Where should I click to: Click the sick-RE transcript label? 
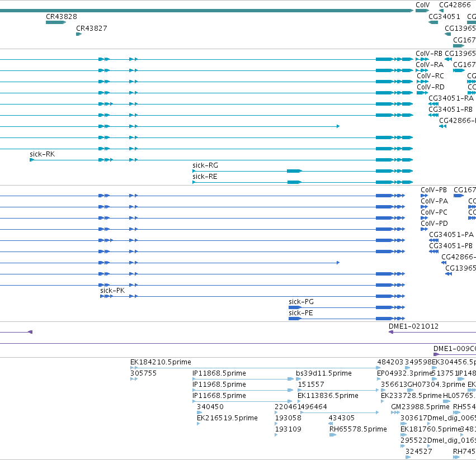[205, 177]
